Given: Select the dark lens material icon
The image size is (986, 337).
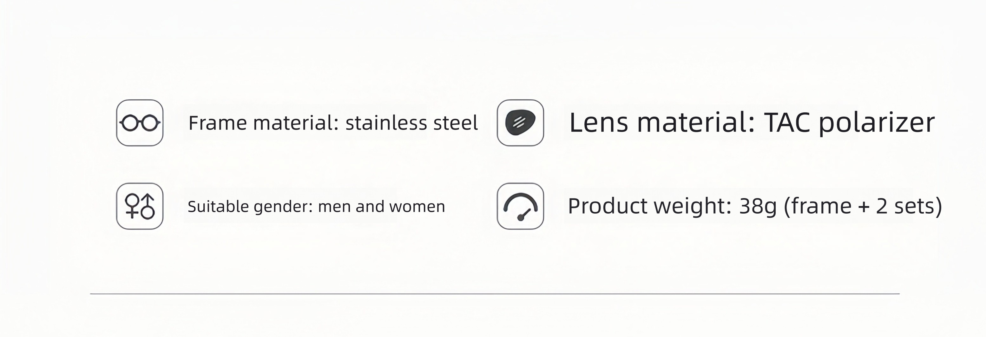Looking at the screenshot, I should [520, 123].
